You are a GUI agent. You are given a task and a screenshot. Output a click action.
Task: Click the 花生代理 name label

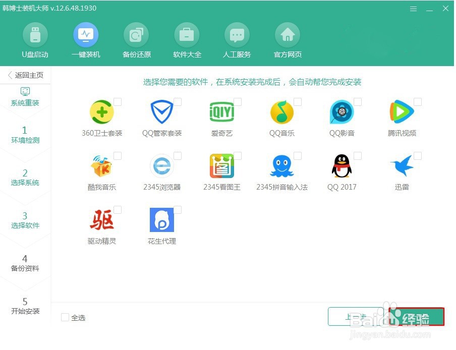coord(162,241)
